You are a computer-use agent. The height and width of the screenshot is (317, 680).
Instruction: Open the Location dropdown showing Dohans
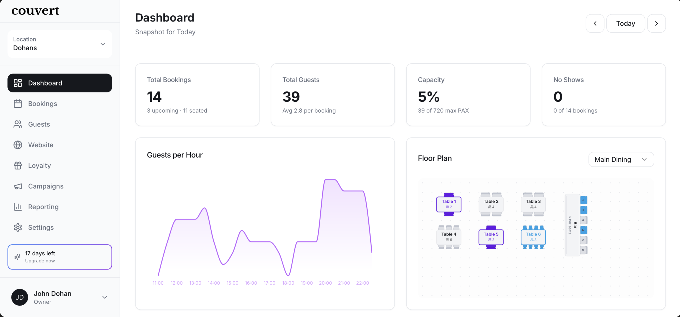59,44
